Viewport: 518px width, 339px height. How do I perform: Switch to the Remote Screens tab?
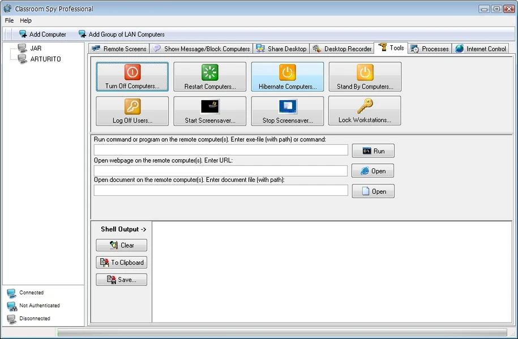119,49
